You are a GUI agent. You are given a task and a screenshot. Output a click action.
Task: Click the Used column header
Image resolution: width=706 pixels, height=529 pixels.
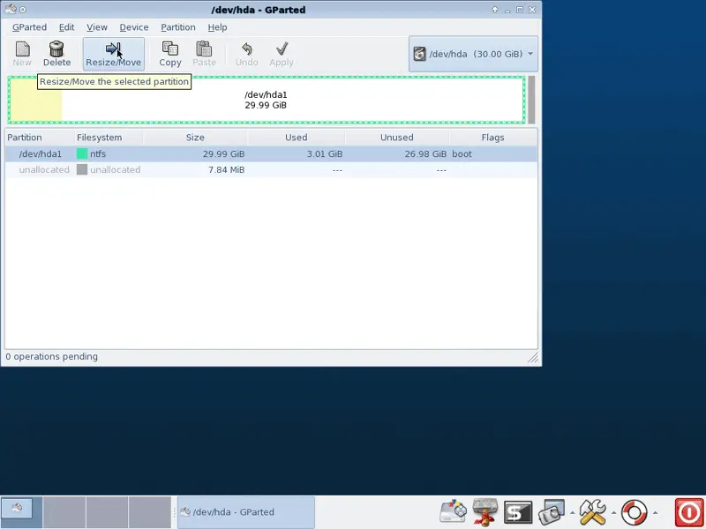[x=297, y=138]
